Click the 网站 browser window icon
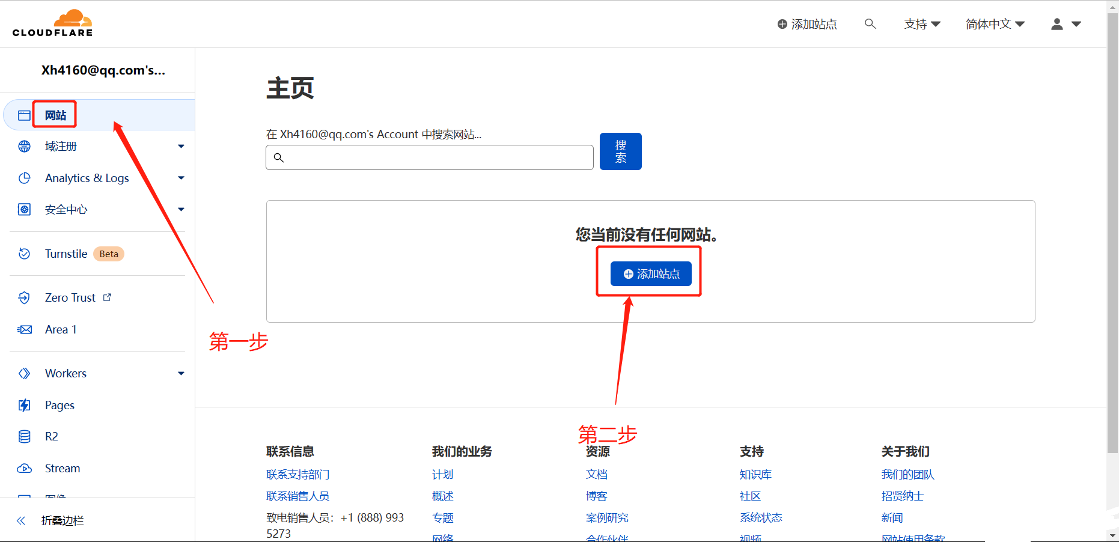1119x542 pixels. point(24,115)
